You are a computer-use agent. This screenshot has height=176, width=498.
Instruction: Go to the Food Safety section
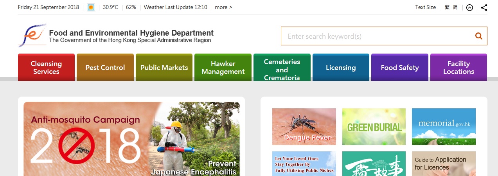click(400, 67)
